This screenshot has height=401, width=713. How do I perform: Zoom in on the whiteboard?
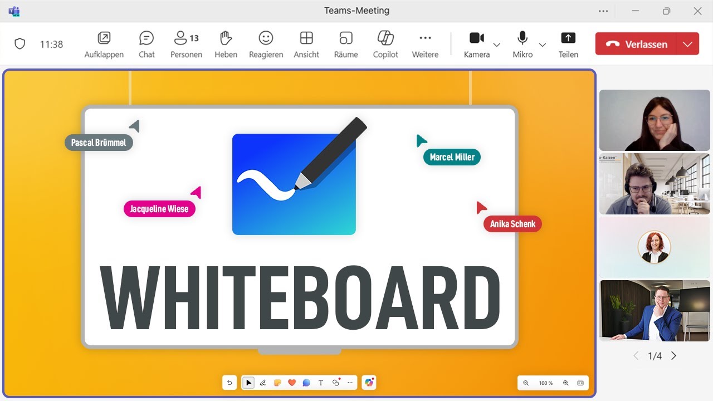(x=566, y=383)
